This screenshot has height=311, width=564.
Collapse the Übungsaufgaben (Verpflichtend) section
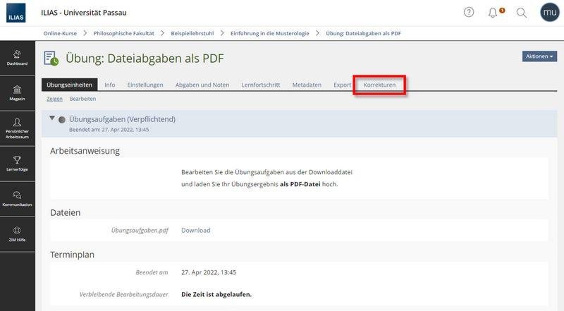52,119
